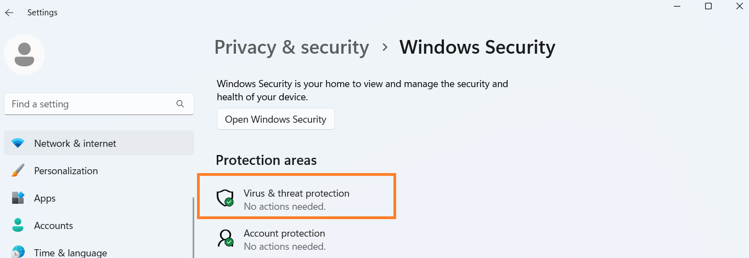This screenshot has height=258, width=749.
Task: Open the user profile avatar
Action: 24,54
